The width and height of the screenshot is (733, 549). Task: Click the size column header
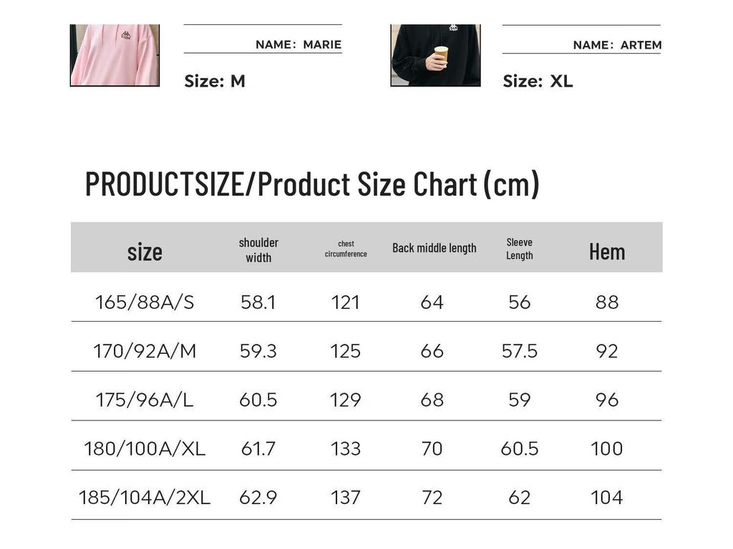click(x=145, y=252)
